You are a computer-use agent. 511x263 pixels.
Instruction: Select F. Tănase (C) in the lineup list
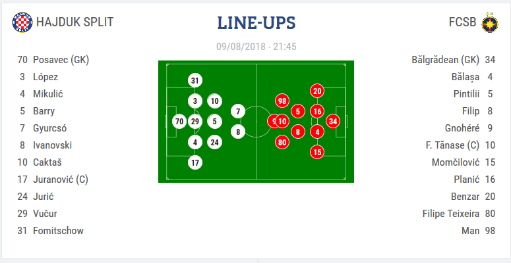[x=452, y=145]
